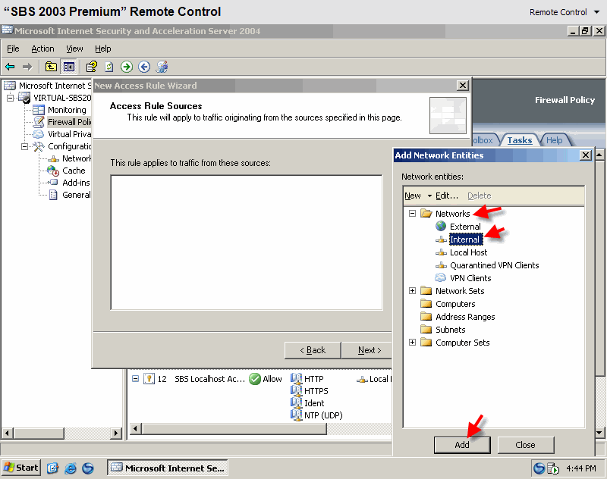
Task: Click the sources list box in the wizard
Action: (x=247, y=243)
